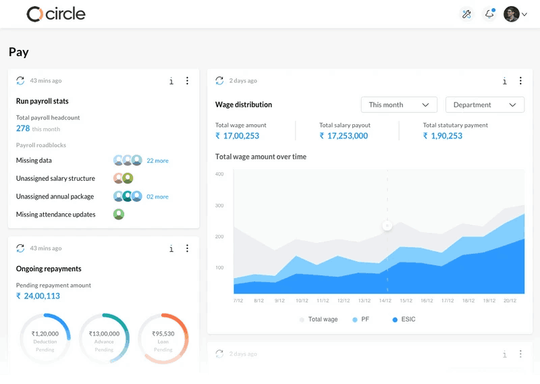
Task: Show info for Run payroll stats card
Action: (171, 81)
